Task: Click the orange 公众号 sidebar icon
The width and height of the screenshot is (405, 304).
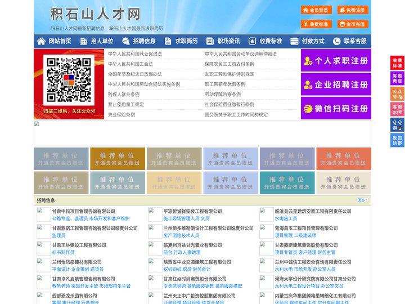Action: coord(397,94)
